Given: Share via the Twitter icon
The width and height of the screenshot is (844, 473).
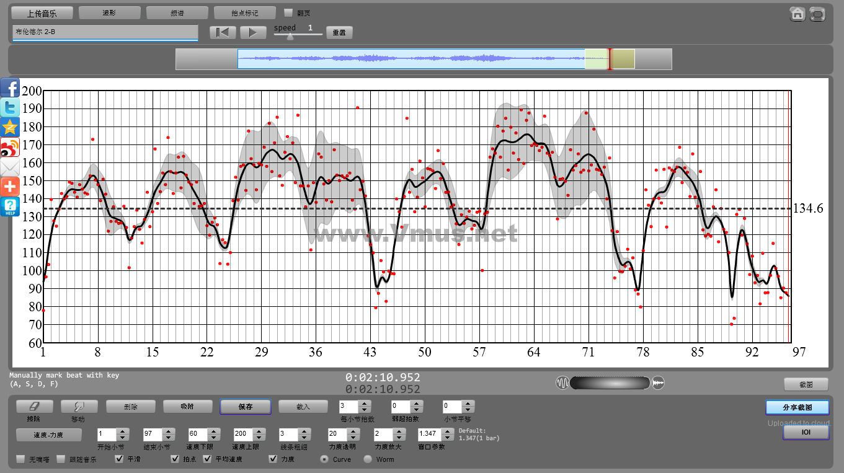Looking at the screenshot, I should point(10,107).
